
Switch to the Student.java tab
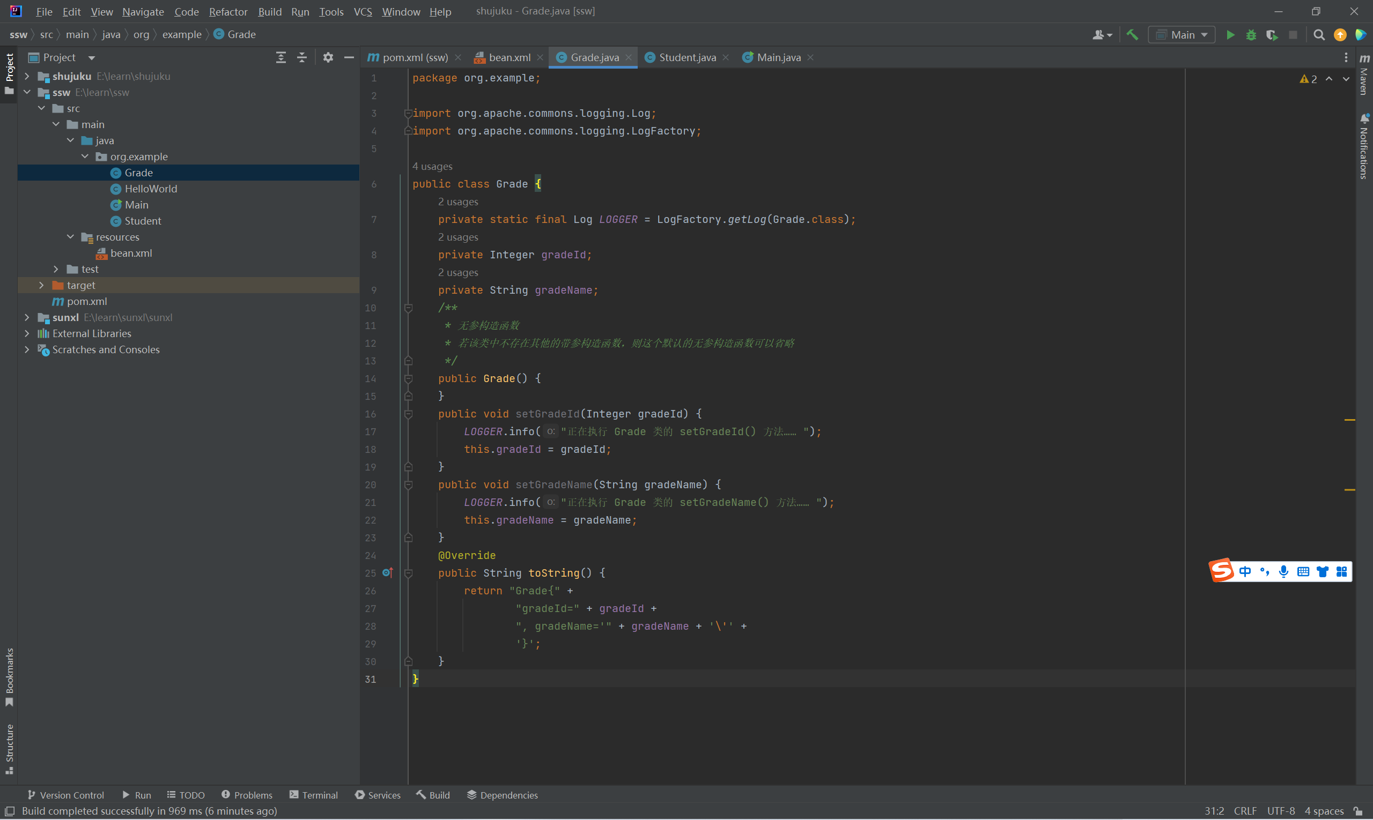pyautogui.click(x=687, y=57)
